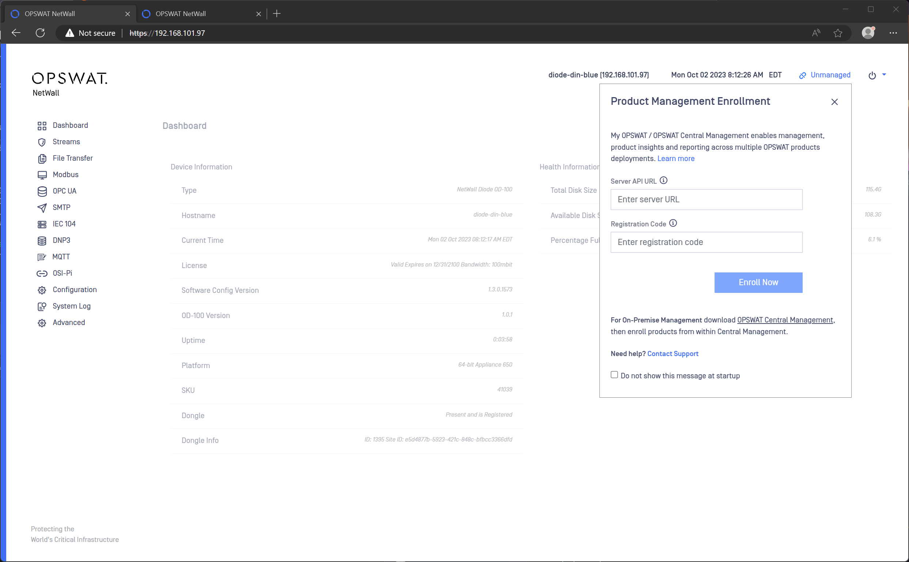Image resolution: width=909 pixels, height=562 pixels.
Task: Add page to favorites star icon
Action: [x=838, y=33]
